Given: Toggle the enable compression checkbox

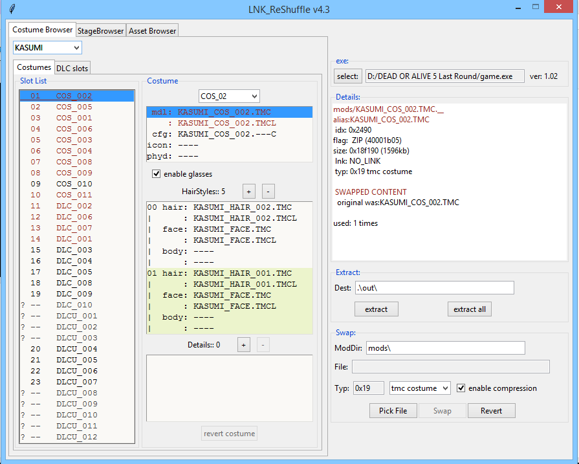Looking at the screenshot, I should point(461,388).
